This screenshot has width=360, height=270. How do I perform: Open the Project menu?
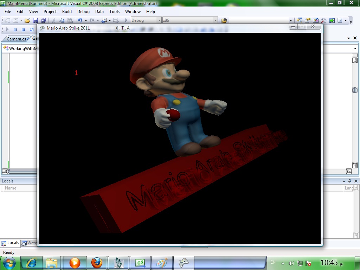pos(50,12)
